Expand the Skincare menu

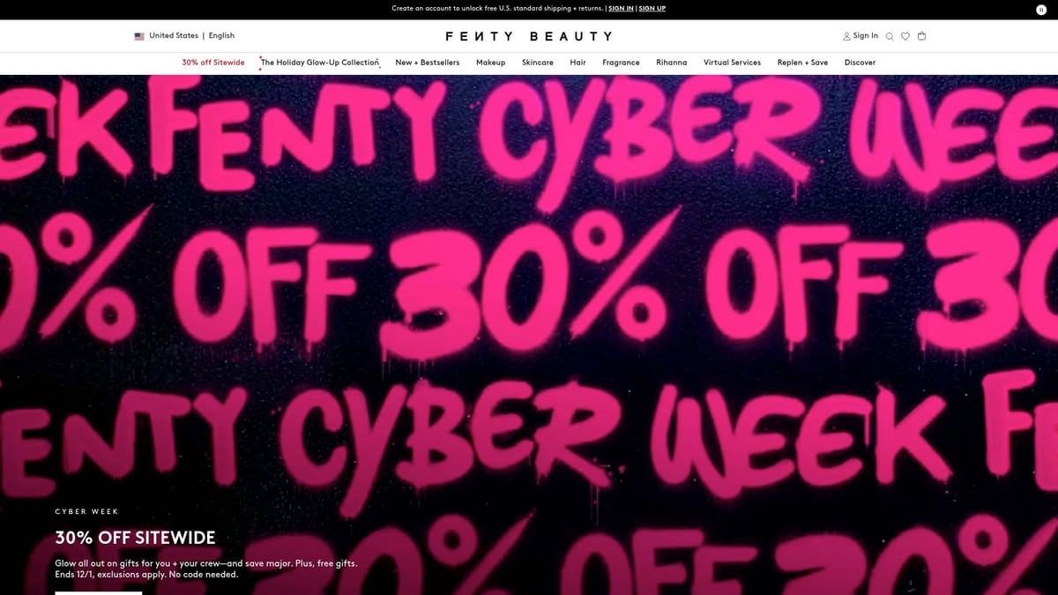click(x=538, y=63)
